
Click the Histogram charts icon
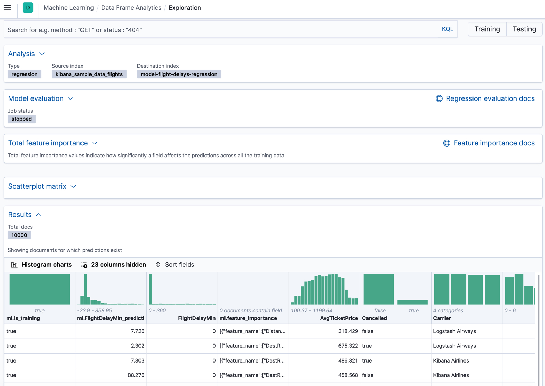coord(14,265)
